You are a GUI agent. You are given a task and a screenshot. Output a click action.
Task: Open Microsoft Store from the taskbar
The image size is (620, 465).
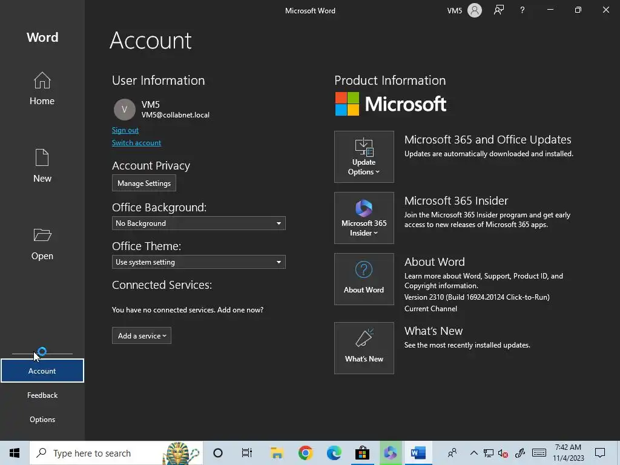[362, 453]
